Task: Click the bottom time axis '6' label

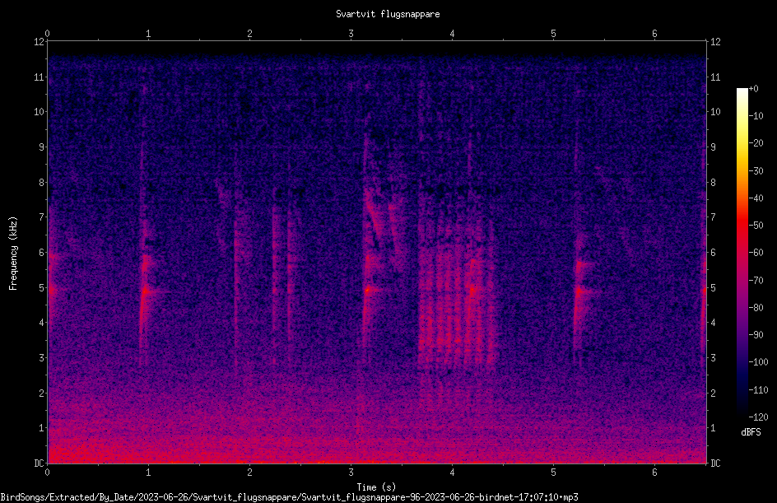Action: tap(654, 473)
